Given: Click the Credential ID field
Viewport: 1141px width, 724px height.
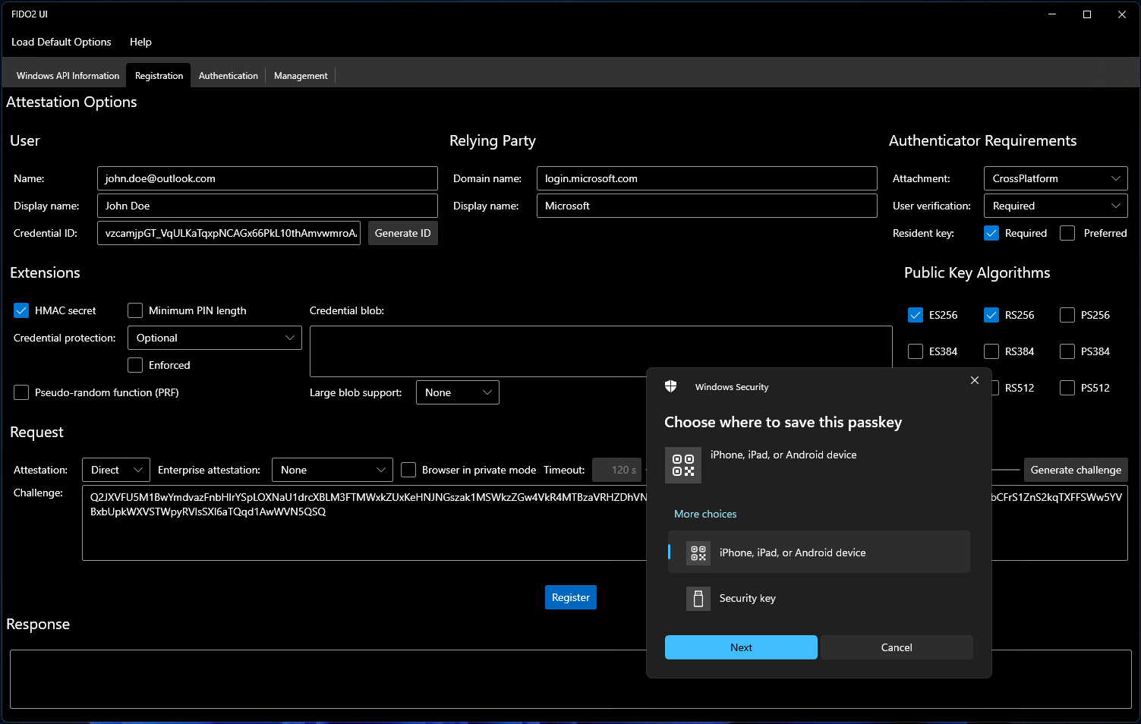Looking at the screenshot, I should (229, 233).
